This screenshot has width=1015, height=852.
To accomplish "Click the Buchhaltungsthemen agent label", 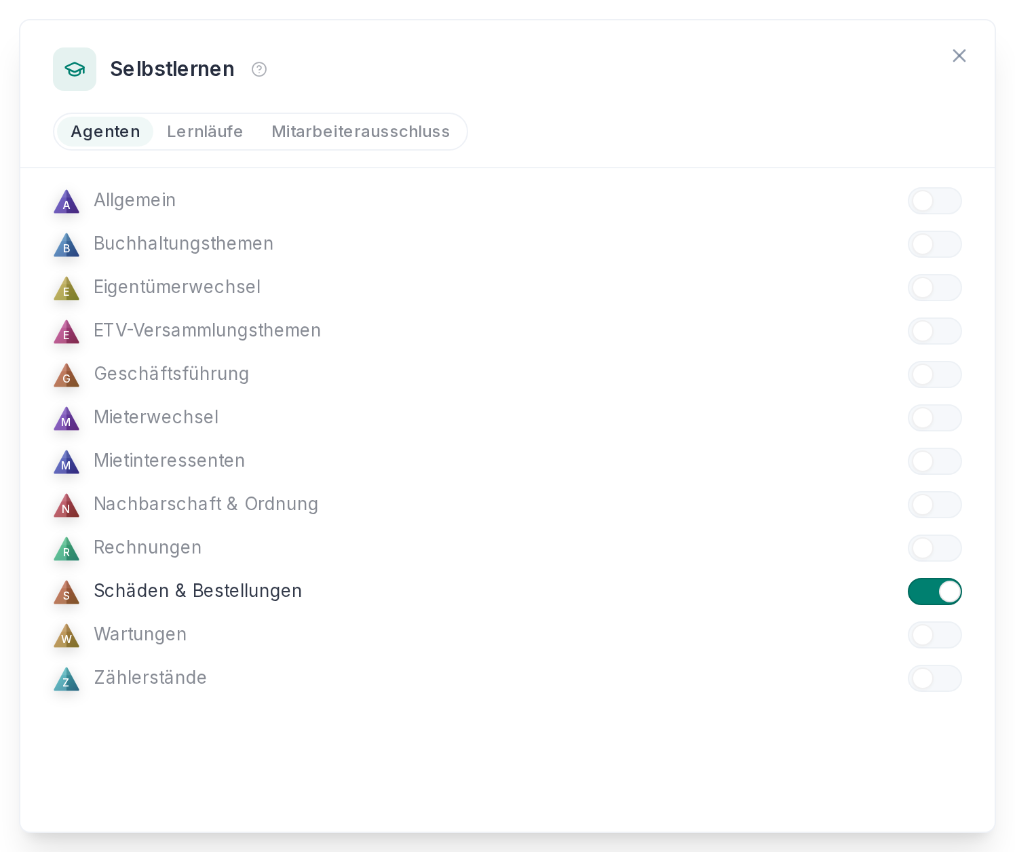I will [183, 244].
